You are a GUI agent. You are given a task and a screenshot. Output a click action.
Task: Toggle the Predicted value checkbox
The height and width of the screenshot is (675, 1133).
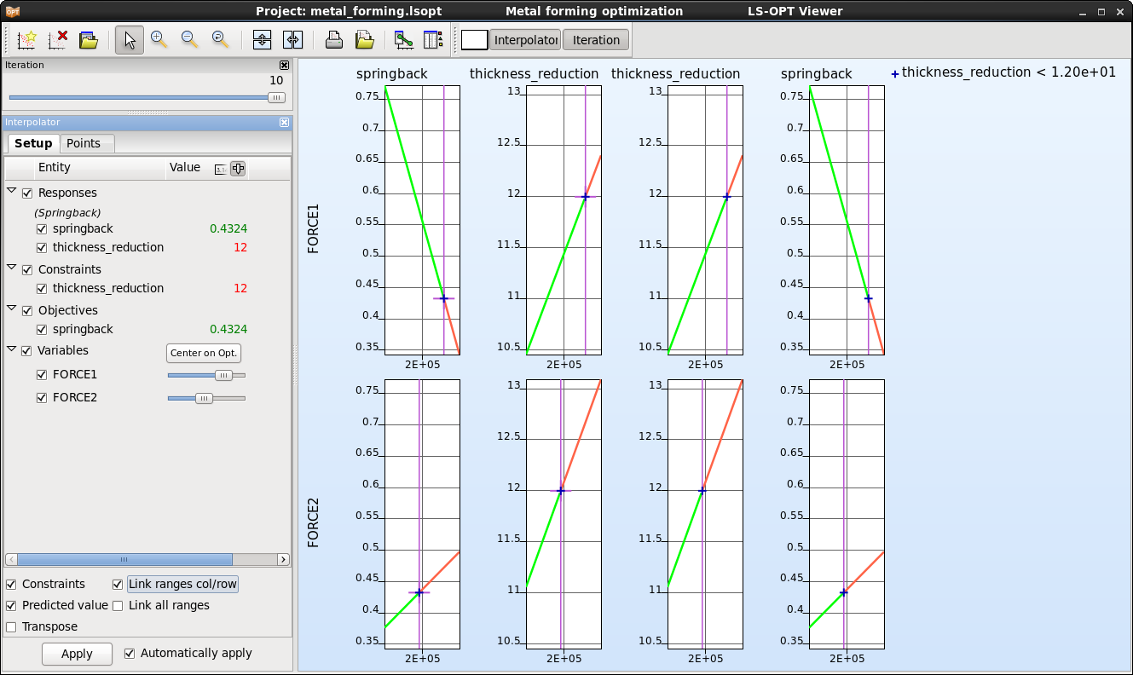[x=11, y=606]
